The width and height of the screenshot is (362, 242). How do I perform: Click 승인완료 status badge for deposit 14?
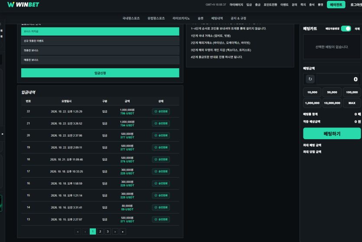coord(161,207)
